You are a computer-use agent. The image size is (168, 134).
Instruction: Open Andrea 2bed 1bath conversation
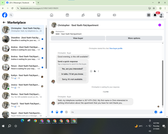tap(23, 49)
